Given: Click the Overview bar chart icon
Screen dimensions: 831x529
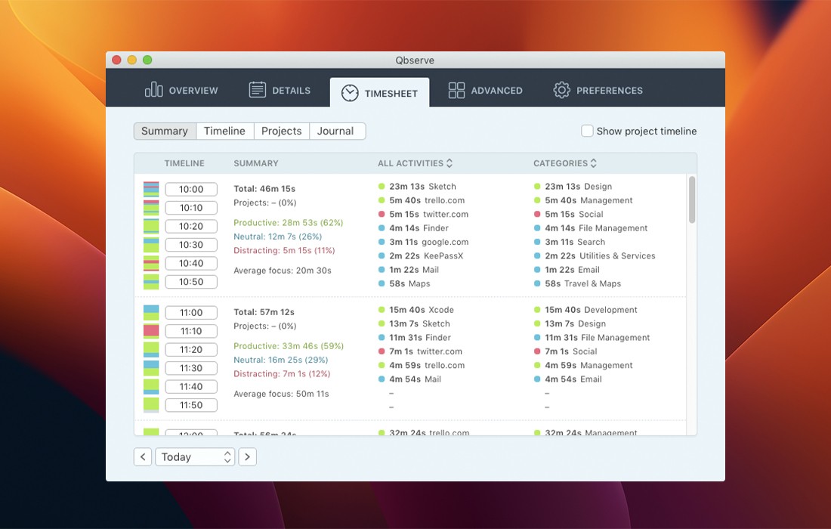Looking at the screenshot, I should 153,90.
